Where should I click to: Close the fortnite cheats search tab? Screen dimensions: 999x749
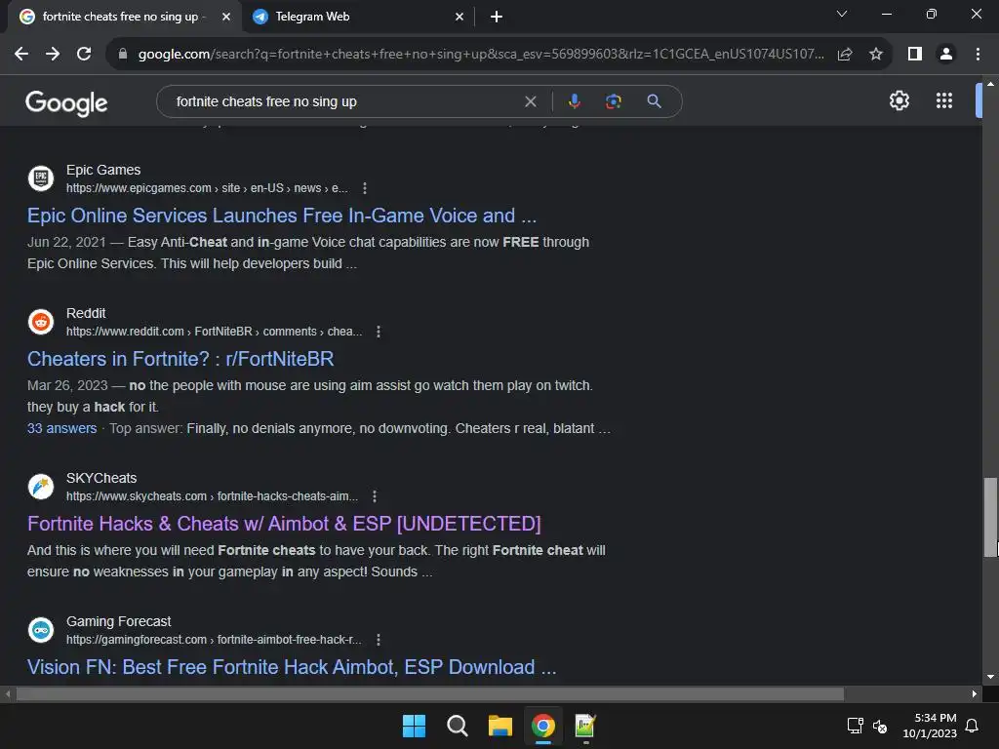click(x=226, y=17)
